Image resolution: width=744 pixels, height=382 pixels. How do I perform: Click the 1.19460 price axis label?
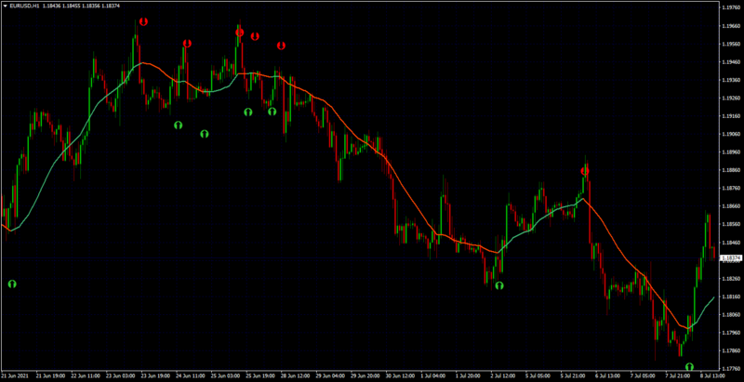tap(731, 62)
